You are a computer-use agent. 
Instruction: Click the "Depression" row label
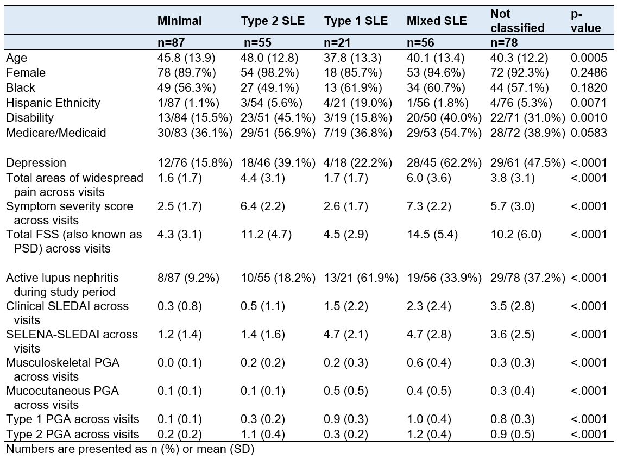click(x=36, y=163)
